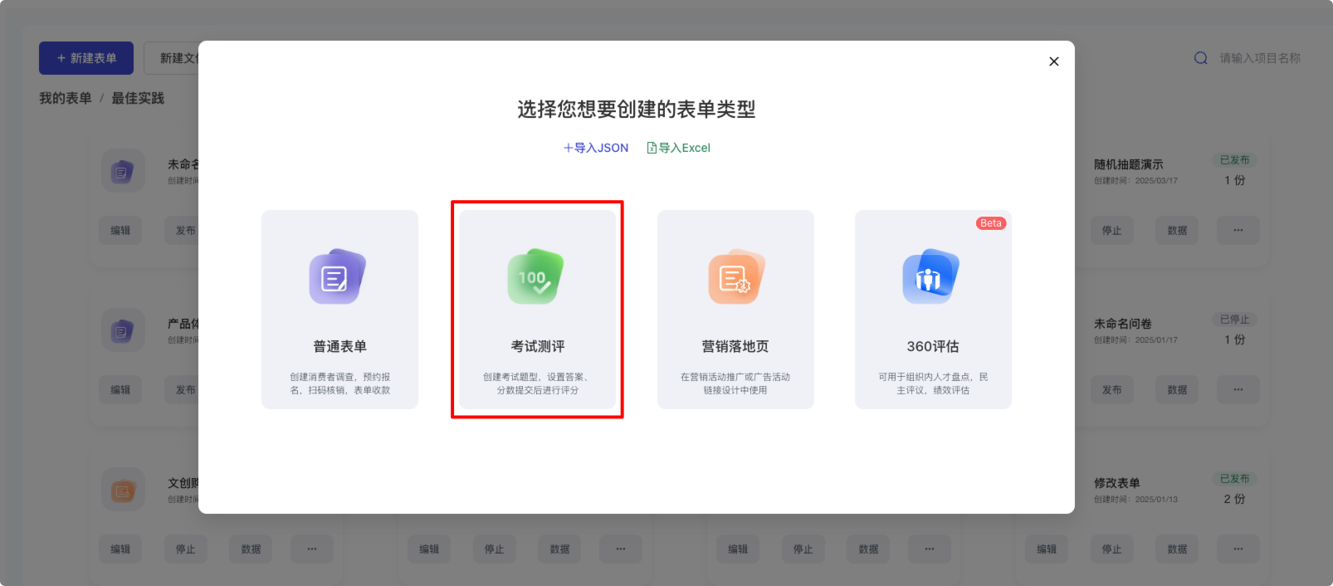Click the 已停止 status tag
Screen dimensions: 1333x586
tap(1235, 320)
